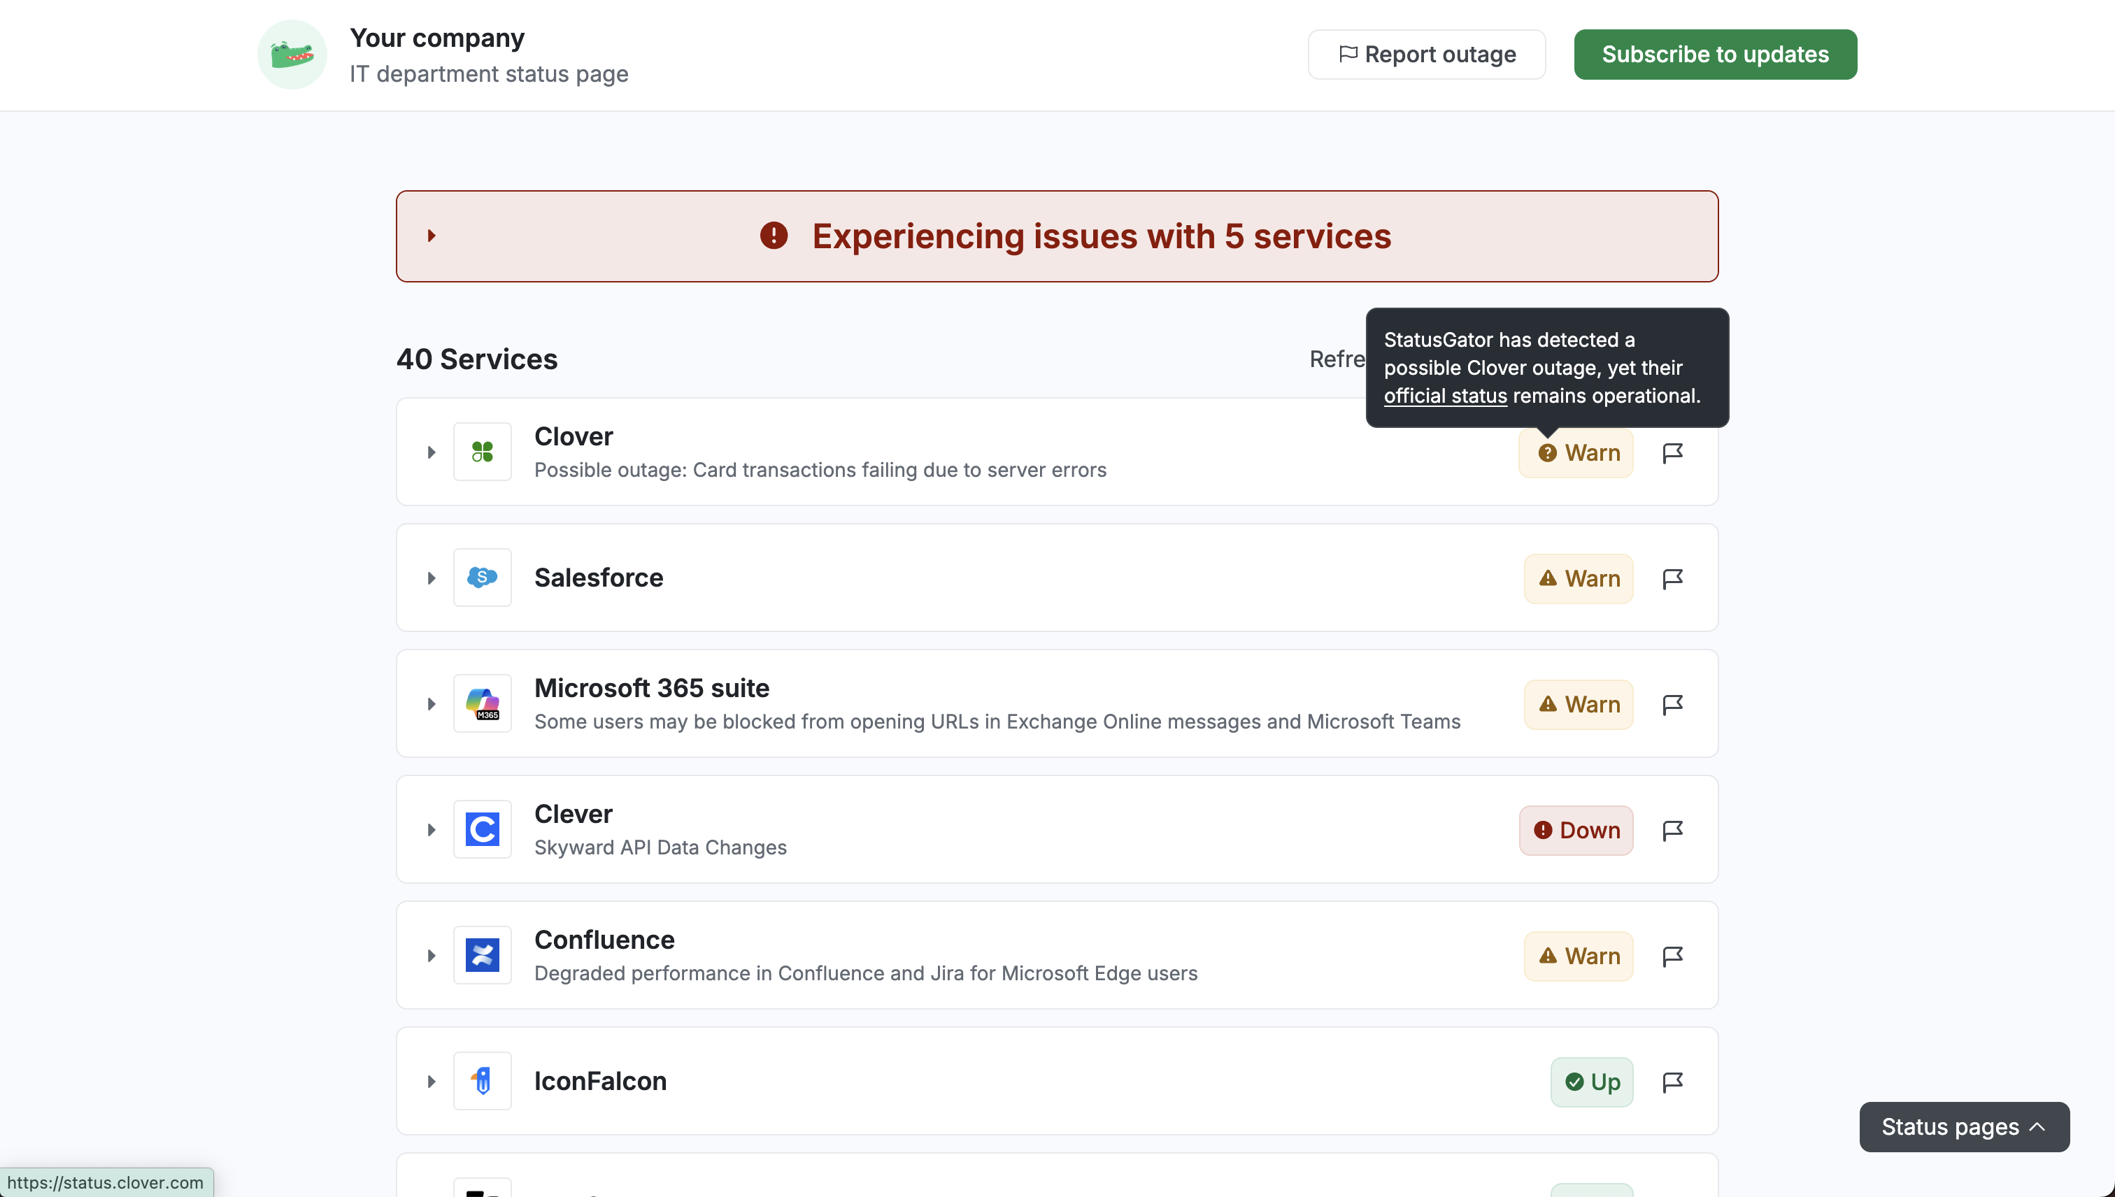The image size is (2115, 1197).
Task: Click the IconFalcon bird logo
Action: tap(482, 1080)
